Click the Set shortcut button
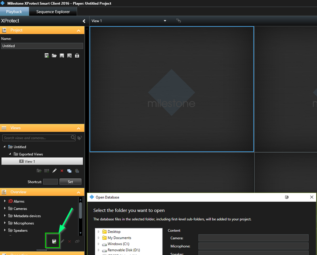 70,181
